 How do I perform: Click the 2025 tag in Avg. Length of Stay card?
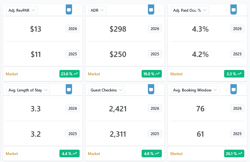point(73,134)
